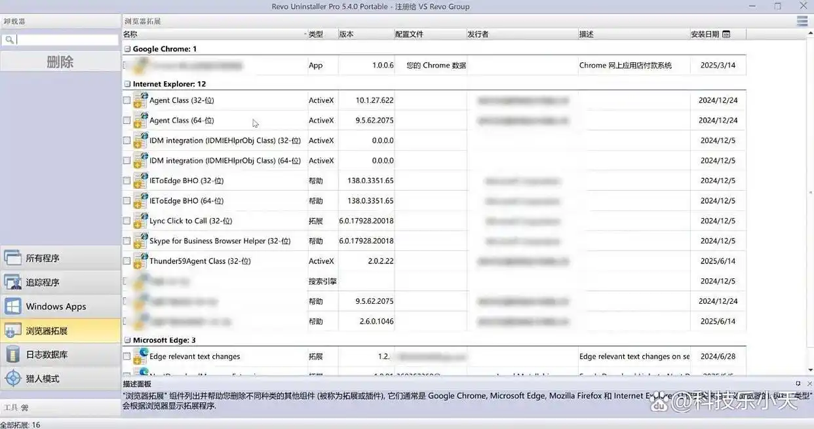This screenshot has height=429, width=814.
Task: Expand the 工具 panel
Action: [x=60, y=407]
